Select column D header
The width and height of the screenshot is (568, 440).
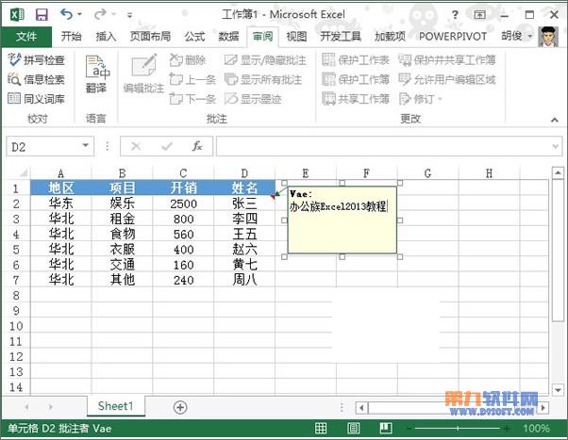tap(244, 173)
